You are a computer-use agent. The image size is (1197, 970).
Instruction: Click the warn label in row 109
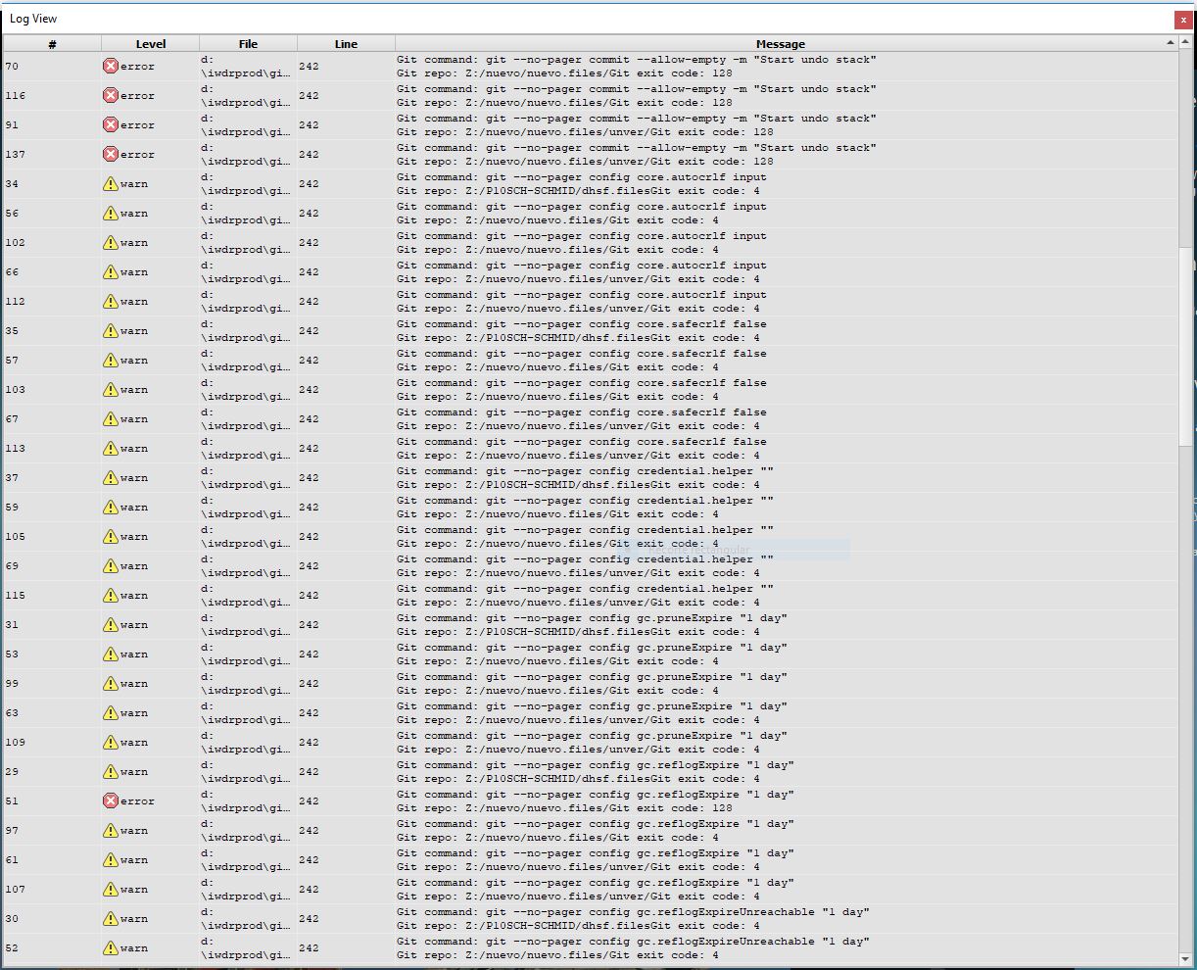[x=134, y=743]
